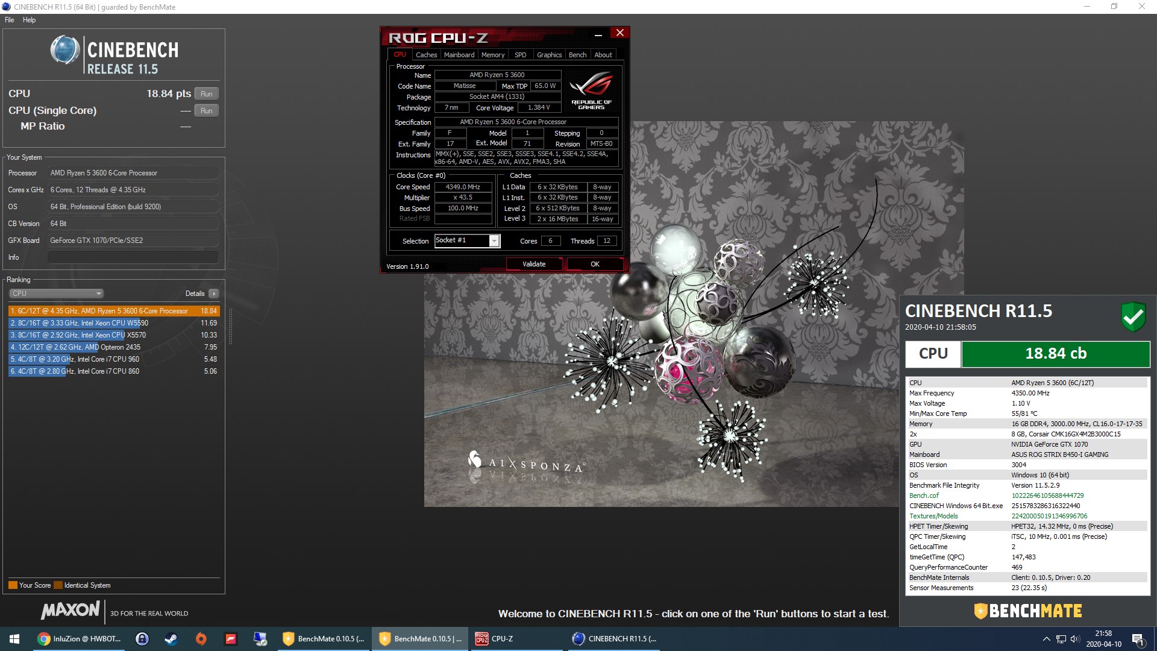Open the Bench tab in CPU-Z
This screenshot has width=1157, height=651.
point(577,55)
